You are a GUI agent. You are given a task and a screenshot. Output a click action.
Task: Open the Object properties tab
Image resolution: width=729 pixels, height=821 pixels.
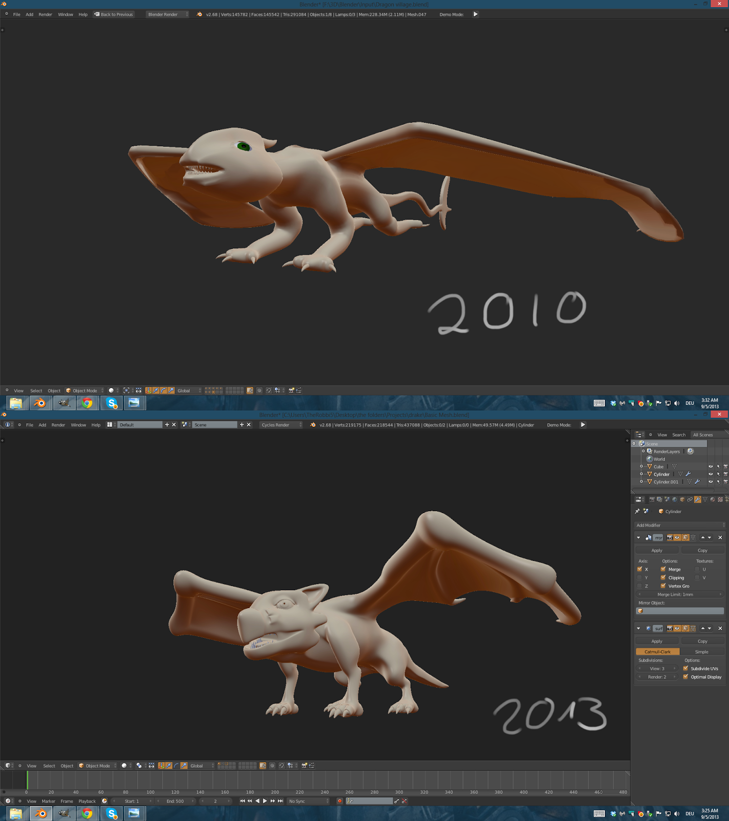coord(682,499)
